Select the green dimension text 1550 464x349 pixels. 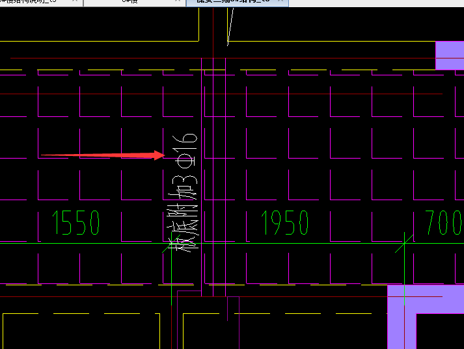pos(75,222)
